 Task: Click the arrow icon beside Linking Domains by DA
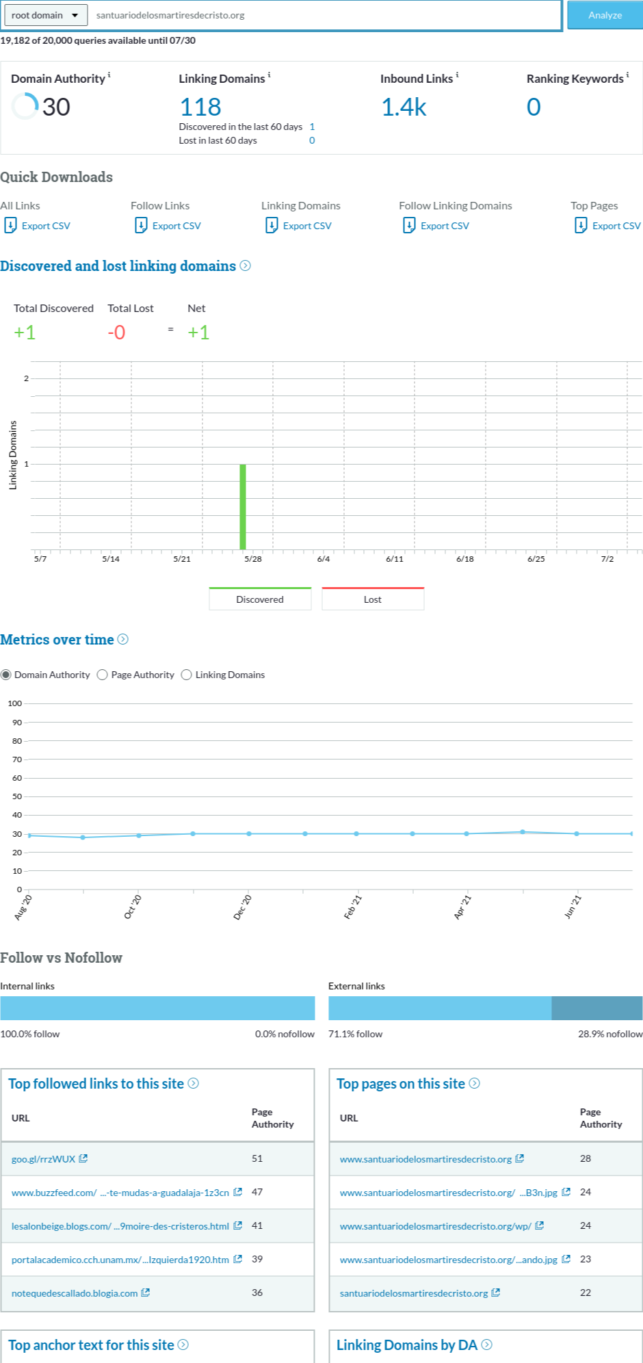click(487, 1345)
